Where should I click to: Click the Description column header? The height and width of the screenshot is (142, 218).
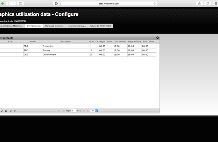[65, 41]
